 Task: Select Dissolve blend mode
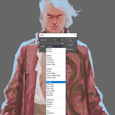[56, 51]
